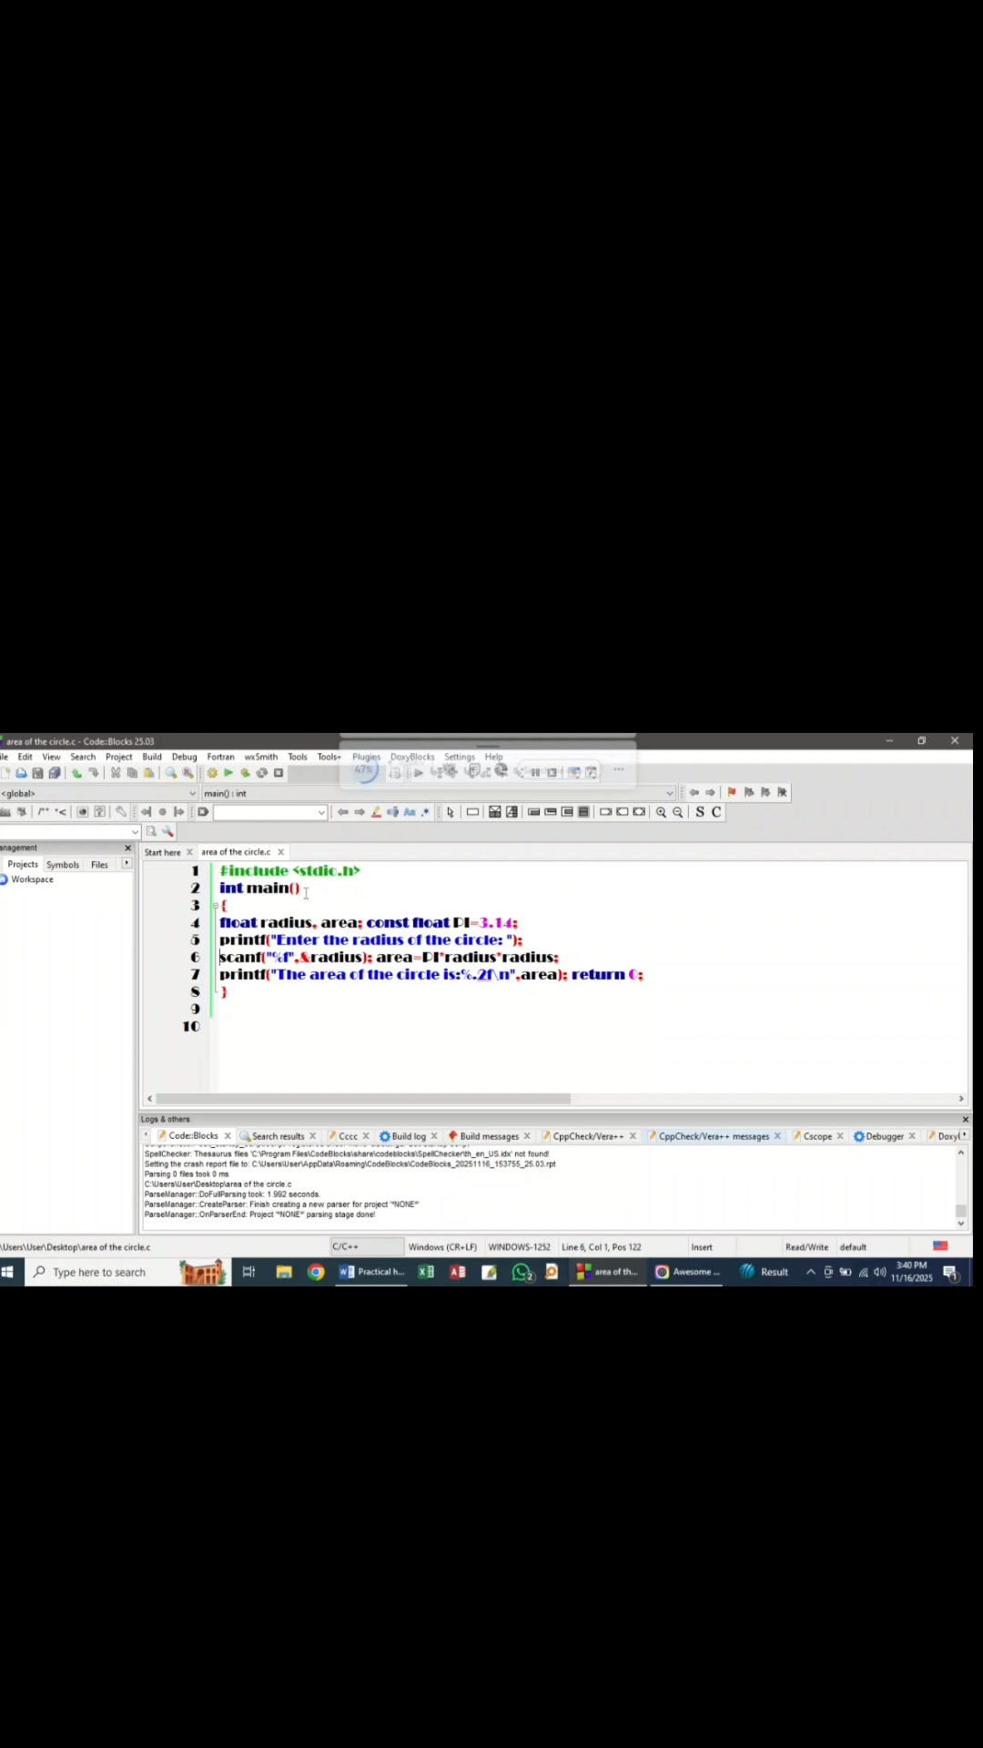Viewport: 983px width, 1748px height.
Task: Click the code fold marker on line 3
Action: (215, 906)
